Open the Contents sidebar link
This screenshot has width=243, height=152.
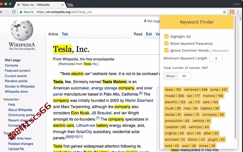tap(11, 65)
